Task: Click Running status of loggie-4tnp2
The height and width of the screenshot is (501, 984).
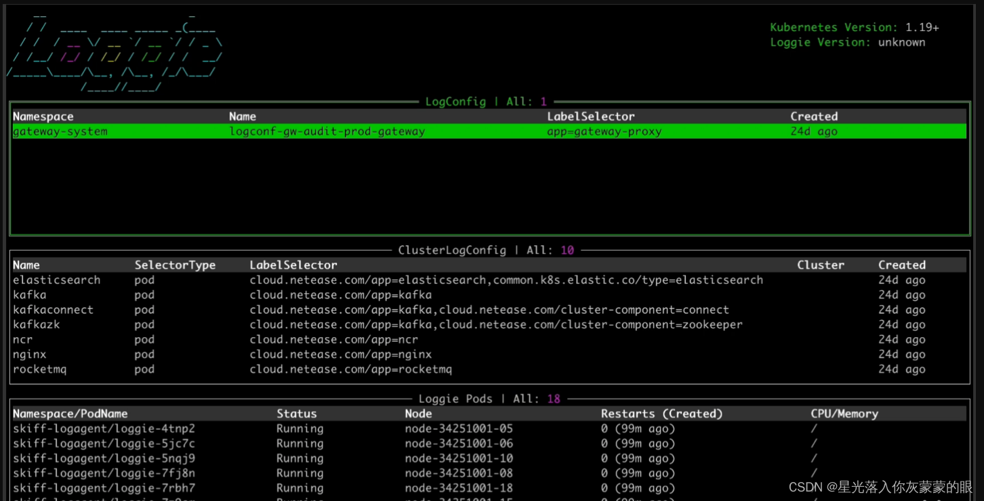Action: pos(300,429)
